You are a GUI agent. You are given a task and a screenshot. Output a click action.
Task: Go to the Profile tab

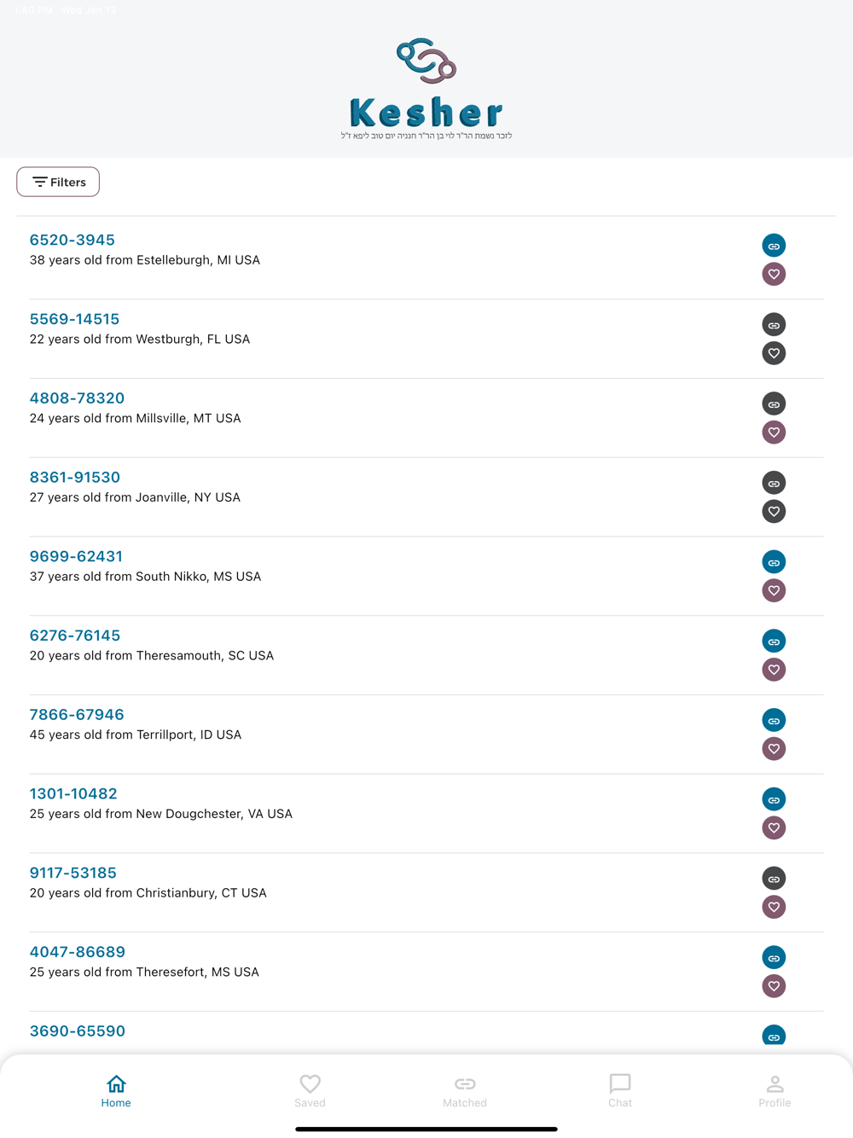pyautogui.click(x=775, y=1090)
